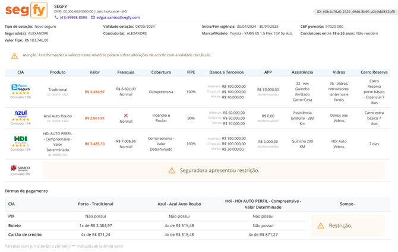Click the Segfy logo

(26, 10)
